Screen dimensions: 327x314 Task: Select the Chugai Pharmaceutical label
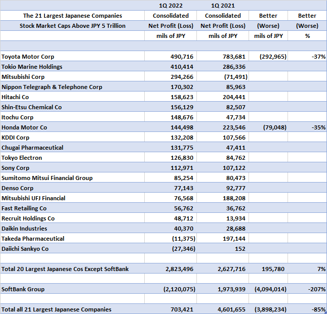tap(32, 148)
